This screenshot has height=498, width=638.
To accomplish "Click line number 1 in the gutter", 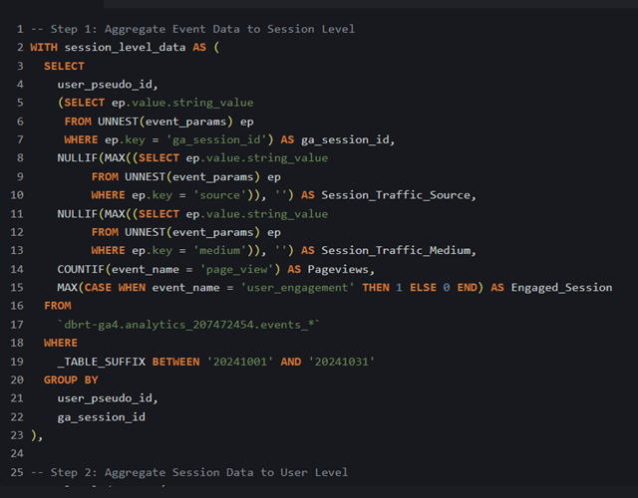I will click(20, 29).
